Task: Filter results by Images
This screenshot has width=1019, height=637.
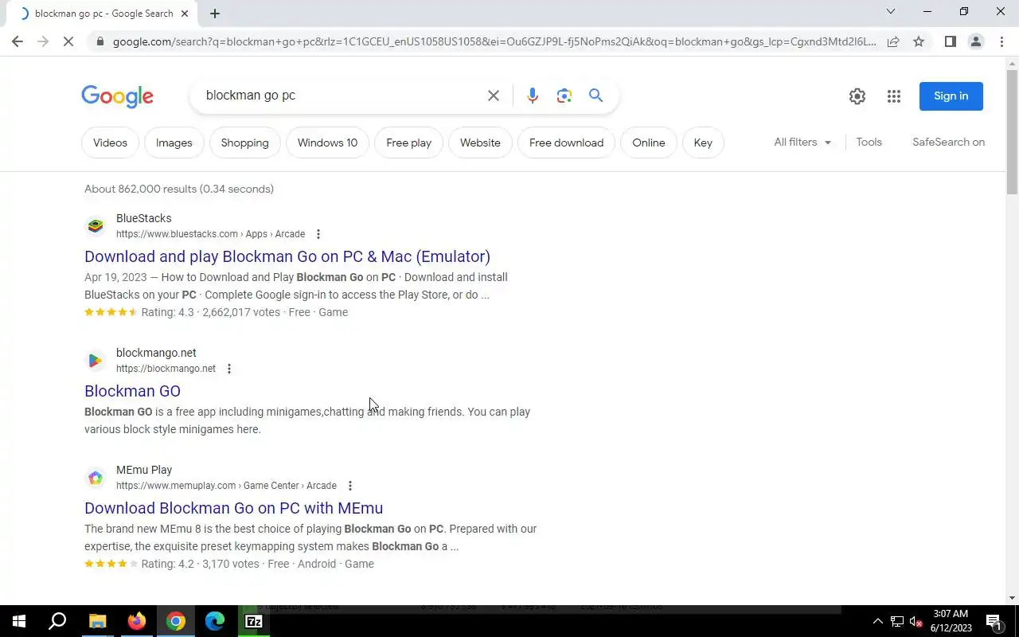Action: pos(174,143)
